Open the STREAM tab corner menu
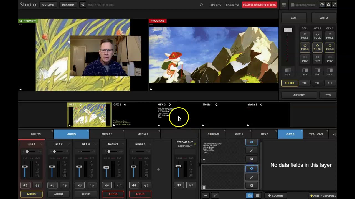Image resolution: width=355 pixels, height=199 pixels. pos(225,131)
